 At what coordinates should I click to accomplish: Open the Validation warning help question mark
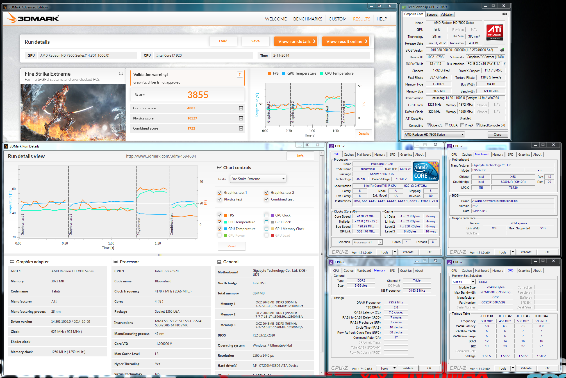tap(240, 74)
